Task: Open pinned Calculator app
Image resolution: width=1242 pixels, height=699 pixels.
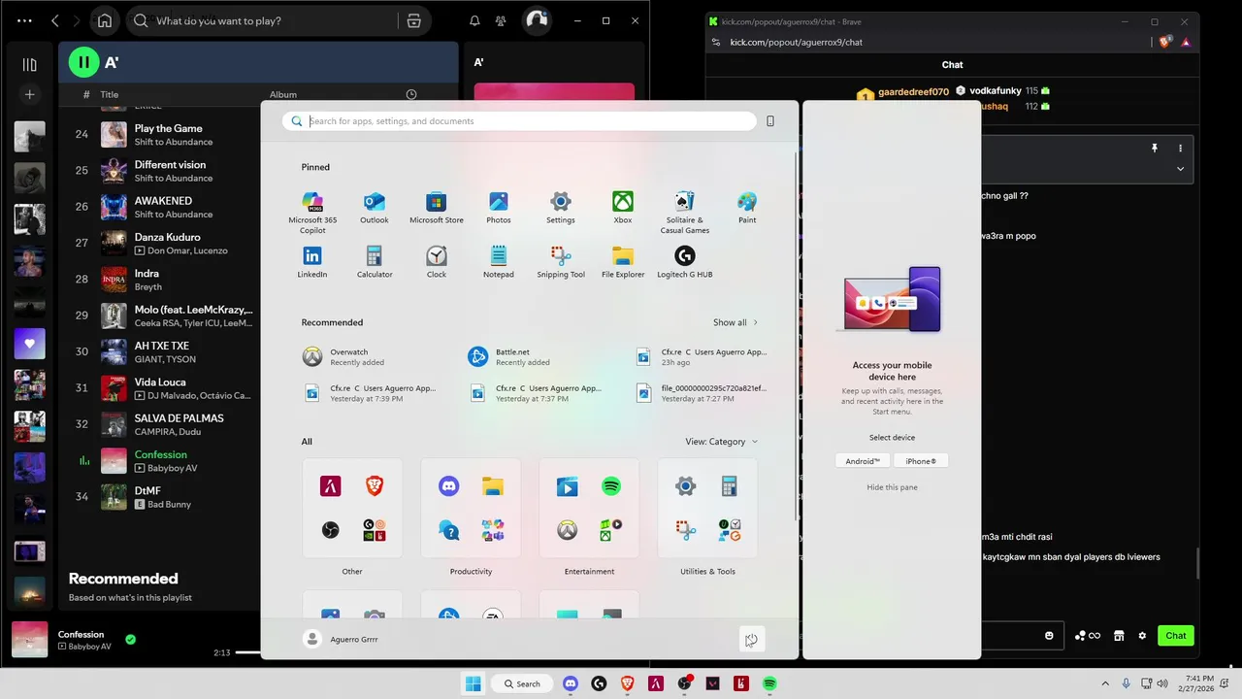Action: coord(375,262)
